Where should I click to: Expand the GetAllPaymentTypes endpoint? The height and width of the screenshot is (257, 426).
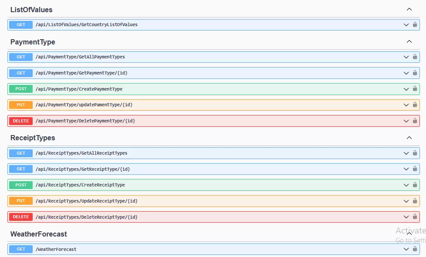tap(406, 57)
